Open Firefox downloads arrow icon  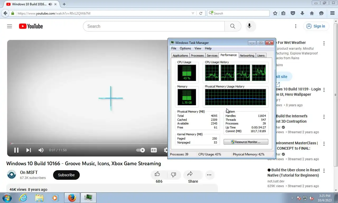[302, 13]
